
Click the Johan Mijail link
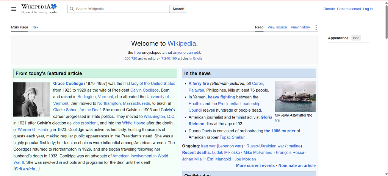tap(193, 159)
